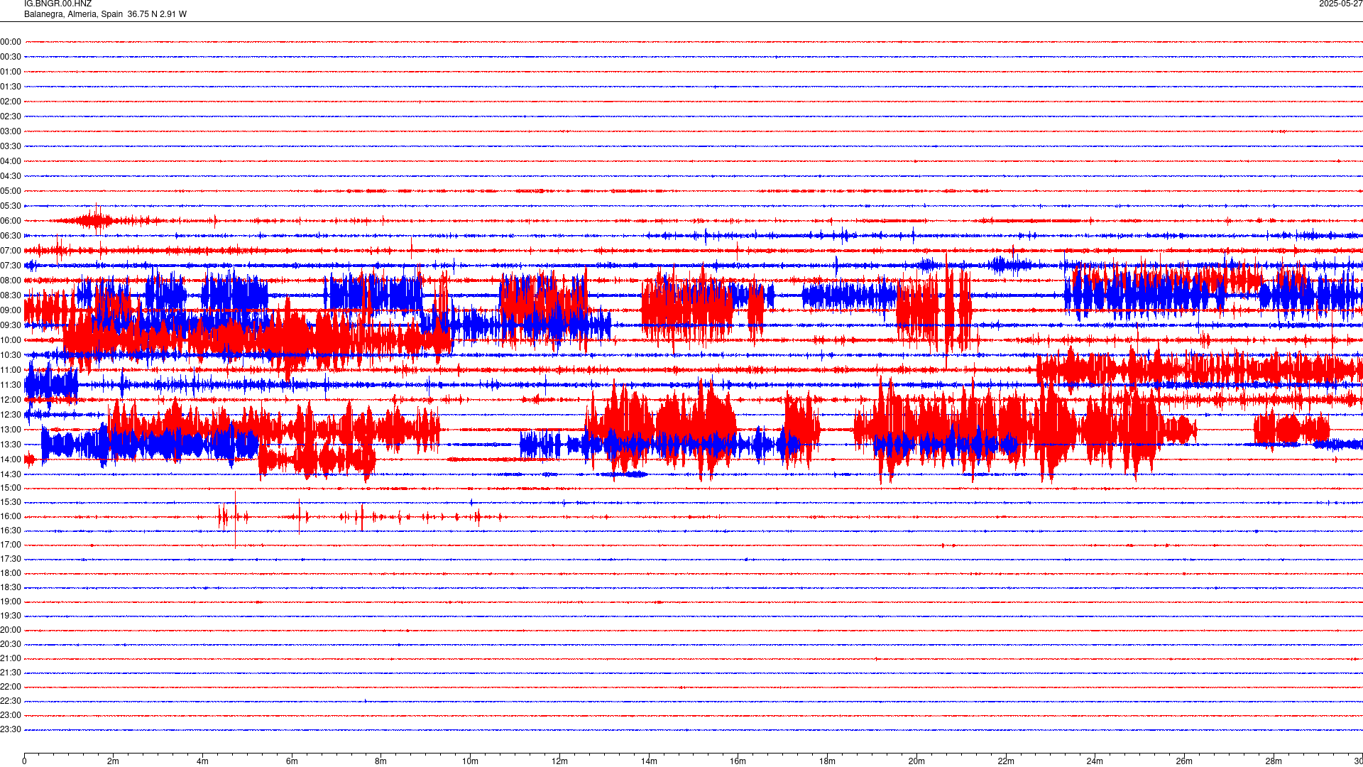Click the 28m axis tick label

coord(1274,761)
